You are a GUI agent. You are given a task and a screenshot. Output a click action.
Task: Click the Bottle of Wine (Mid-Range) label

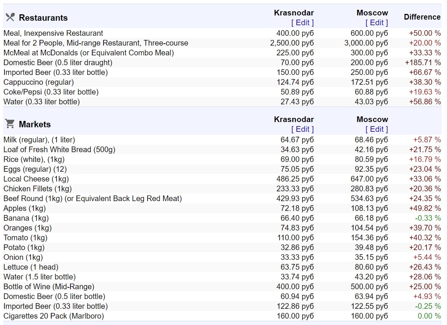click(x=49, y=287)
